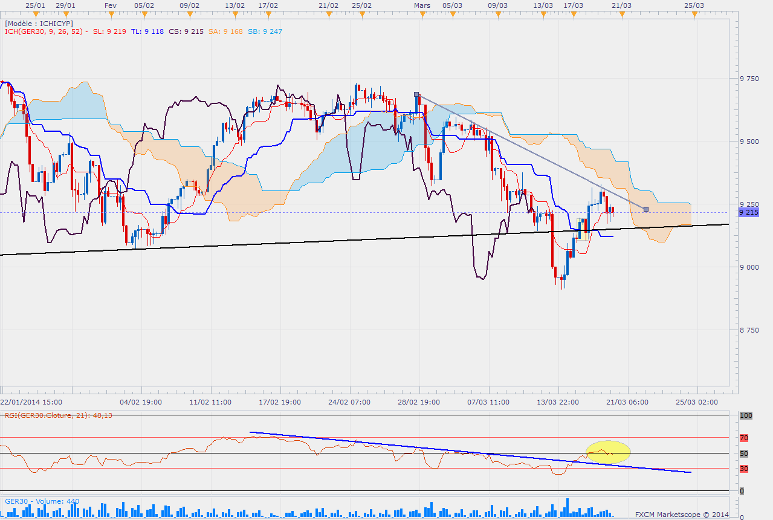773x520 pixels.
Task: Click the SL: 9 219 value label
Action: 109,31
